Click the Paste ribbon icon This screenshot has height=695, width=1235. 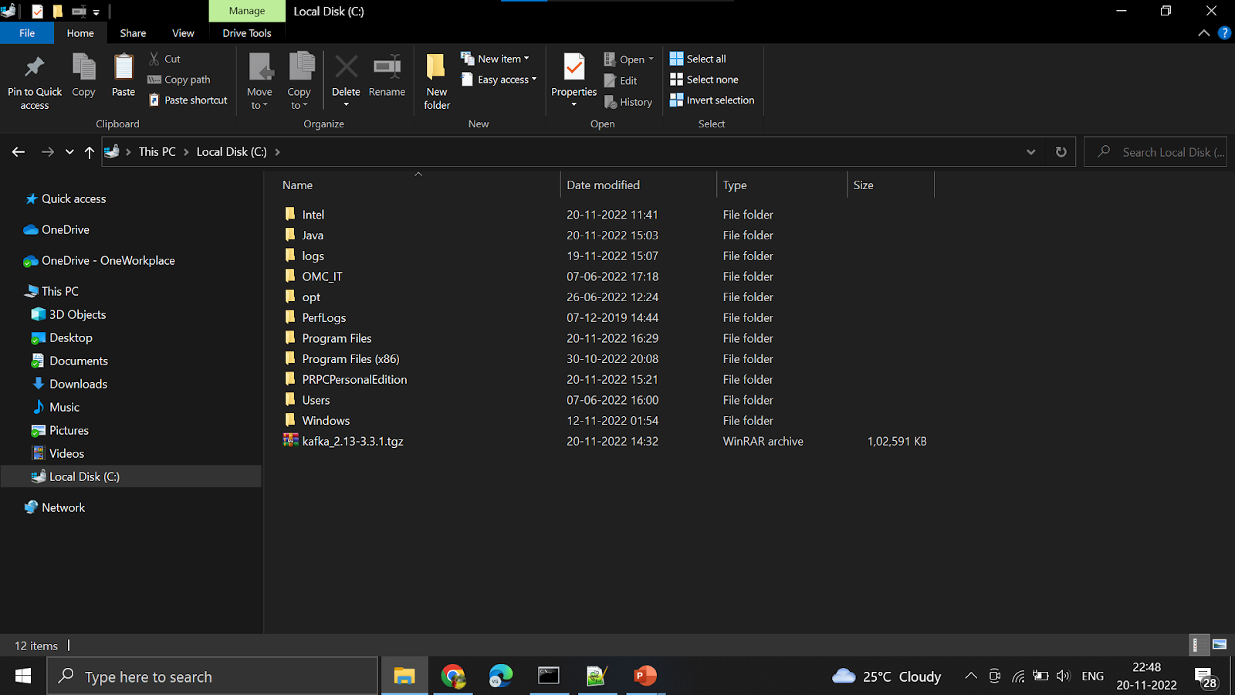[x=123, y=68]
